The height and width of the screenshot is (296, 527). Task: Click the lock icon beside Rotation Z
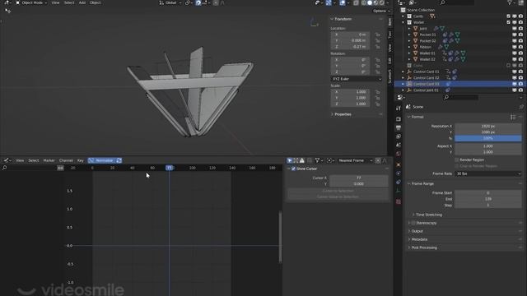tap(378, 72)
